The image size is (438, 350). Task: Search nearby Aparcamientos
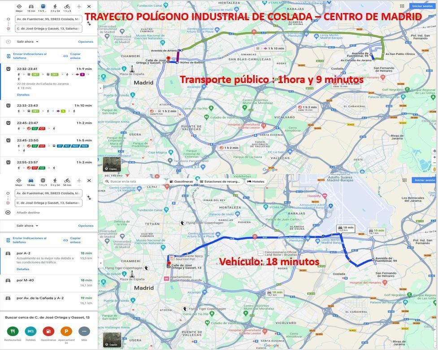pyautogui.click(x=66, y=335)
